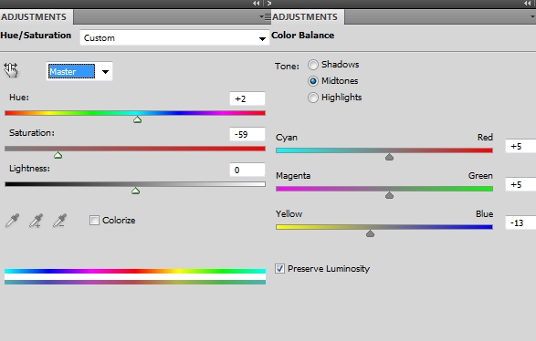Select the Shadows tone radio button
Viewport: 536px width, 341px height.
313,65
